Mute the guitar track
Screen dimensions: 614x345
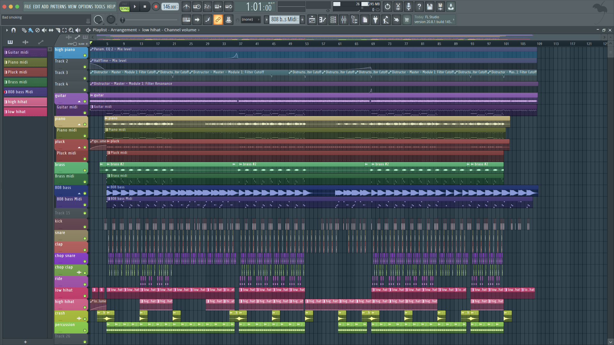85,101
